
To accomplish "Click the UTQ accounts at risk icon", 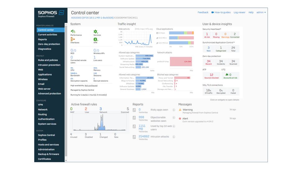I will 227,74.
